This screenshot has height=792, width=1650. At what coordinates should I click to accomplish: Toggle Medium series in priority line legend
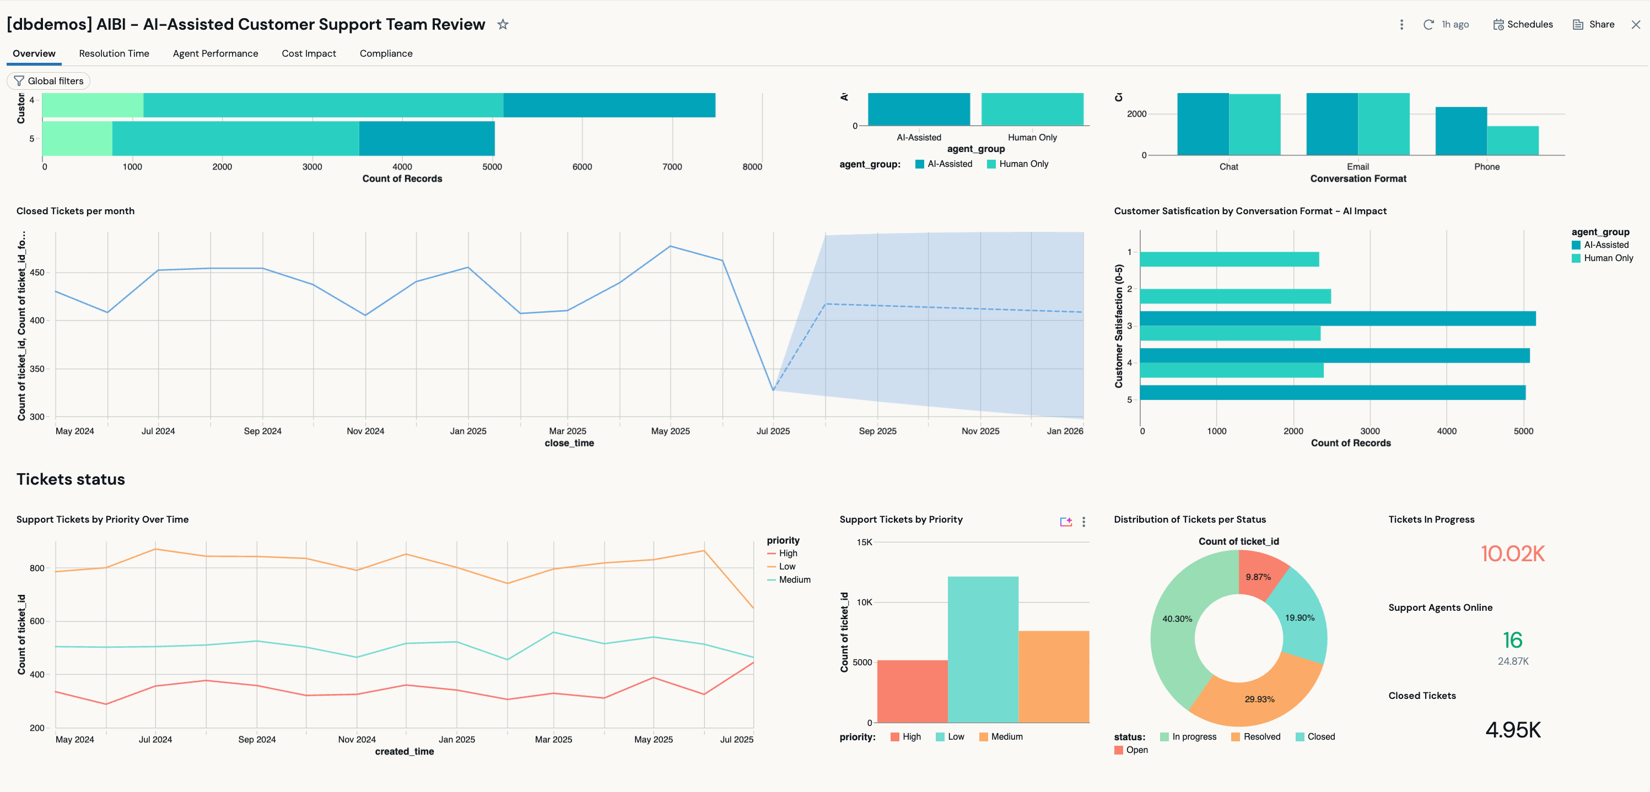point(789,579)
